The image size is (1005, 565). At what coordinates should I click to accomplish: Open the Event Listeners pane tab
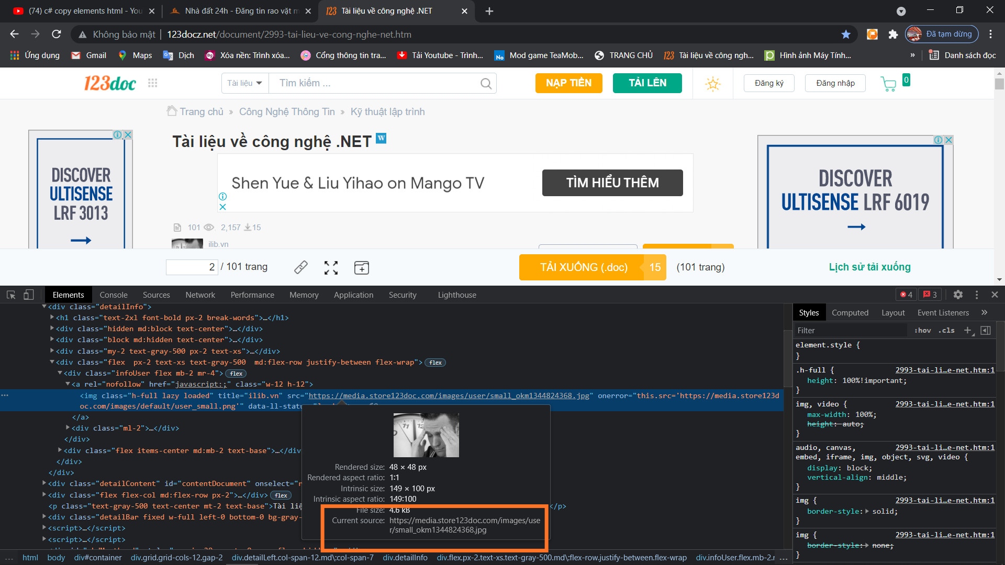click(x=943, y=312)
